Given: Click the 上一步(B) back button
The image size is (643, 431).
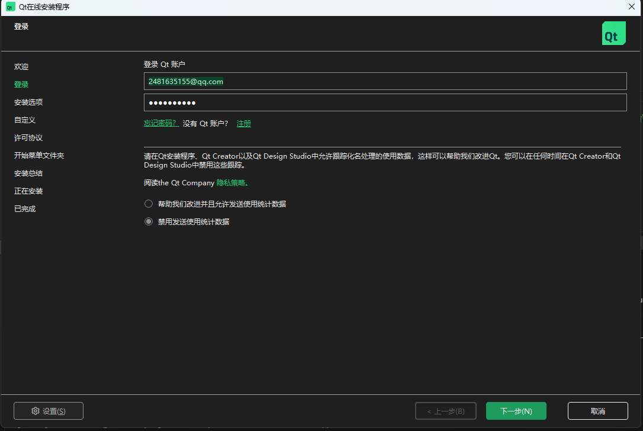Looking at the screenshot, I should (446, 411).
